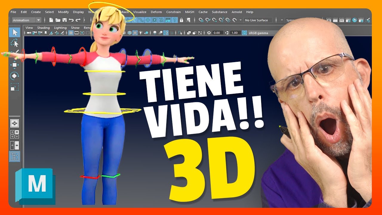Viewport: 382px width, 215px height.
Task: Choose the Rotate tool in toolbox
Action: [x=15, y=76]
